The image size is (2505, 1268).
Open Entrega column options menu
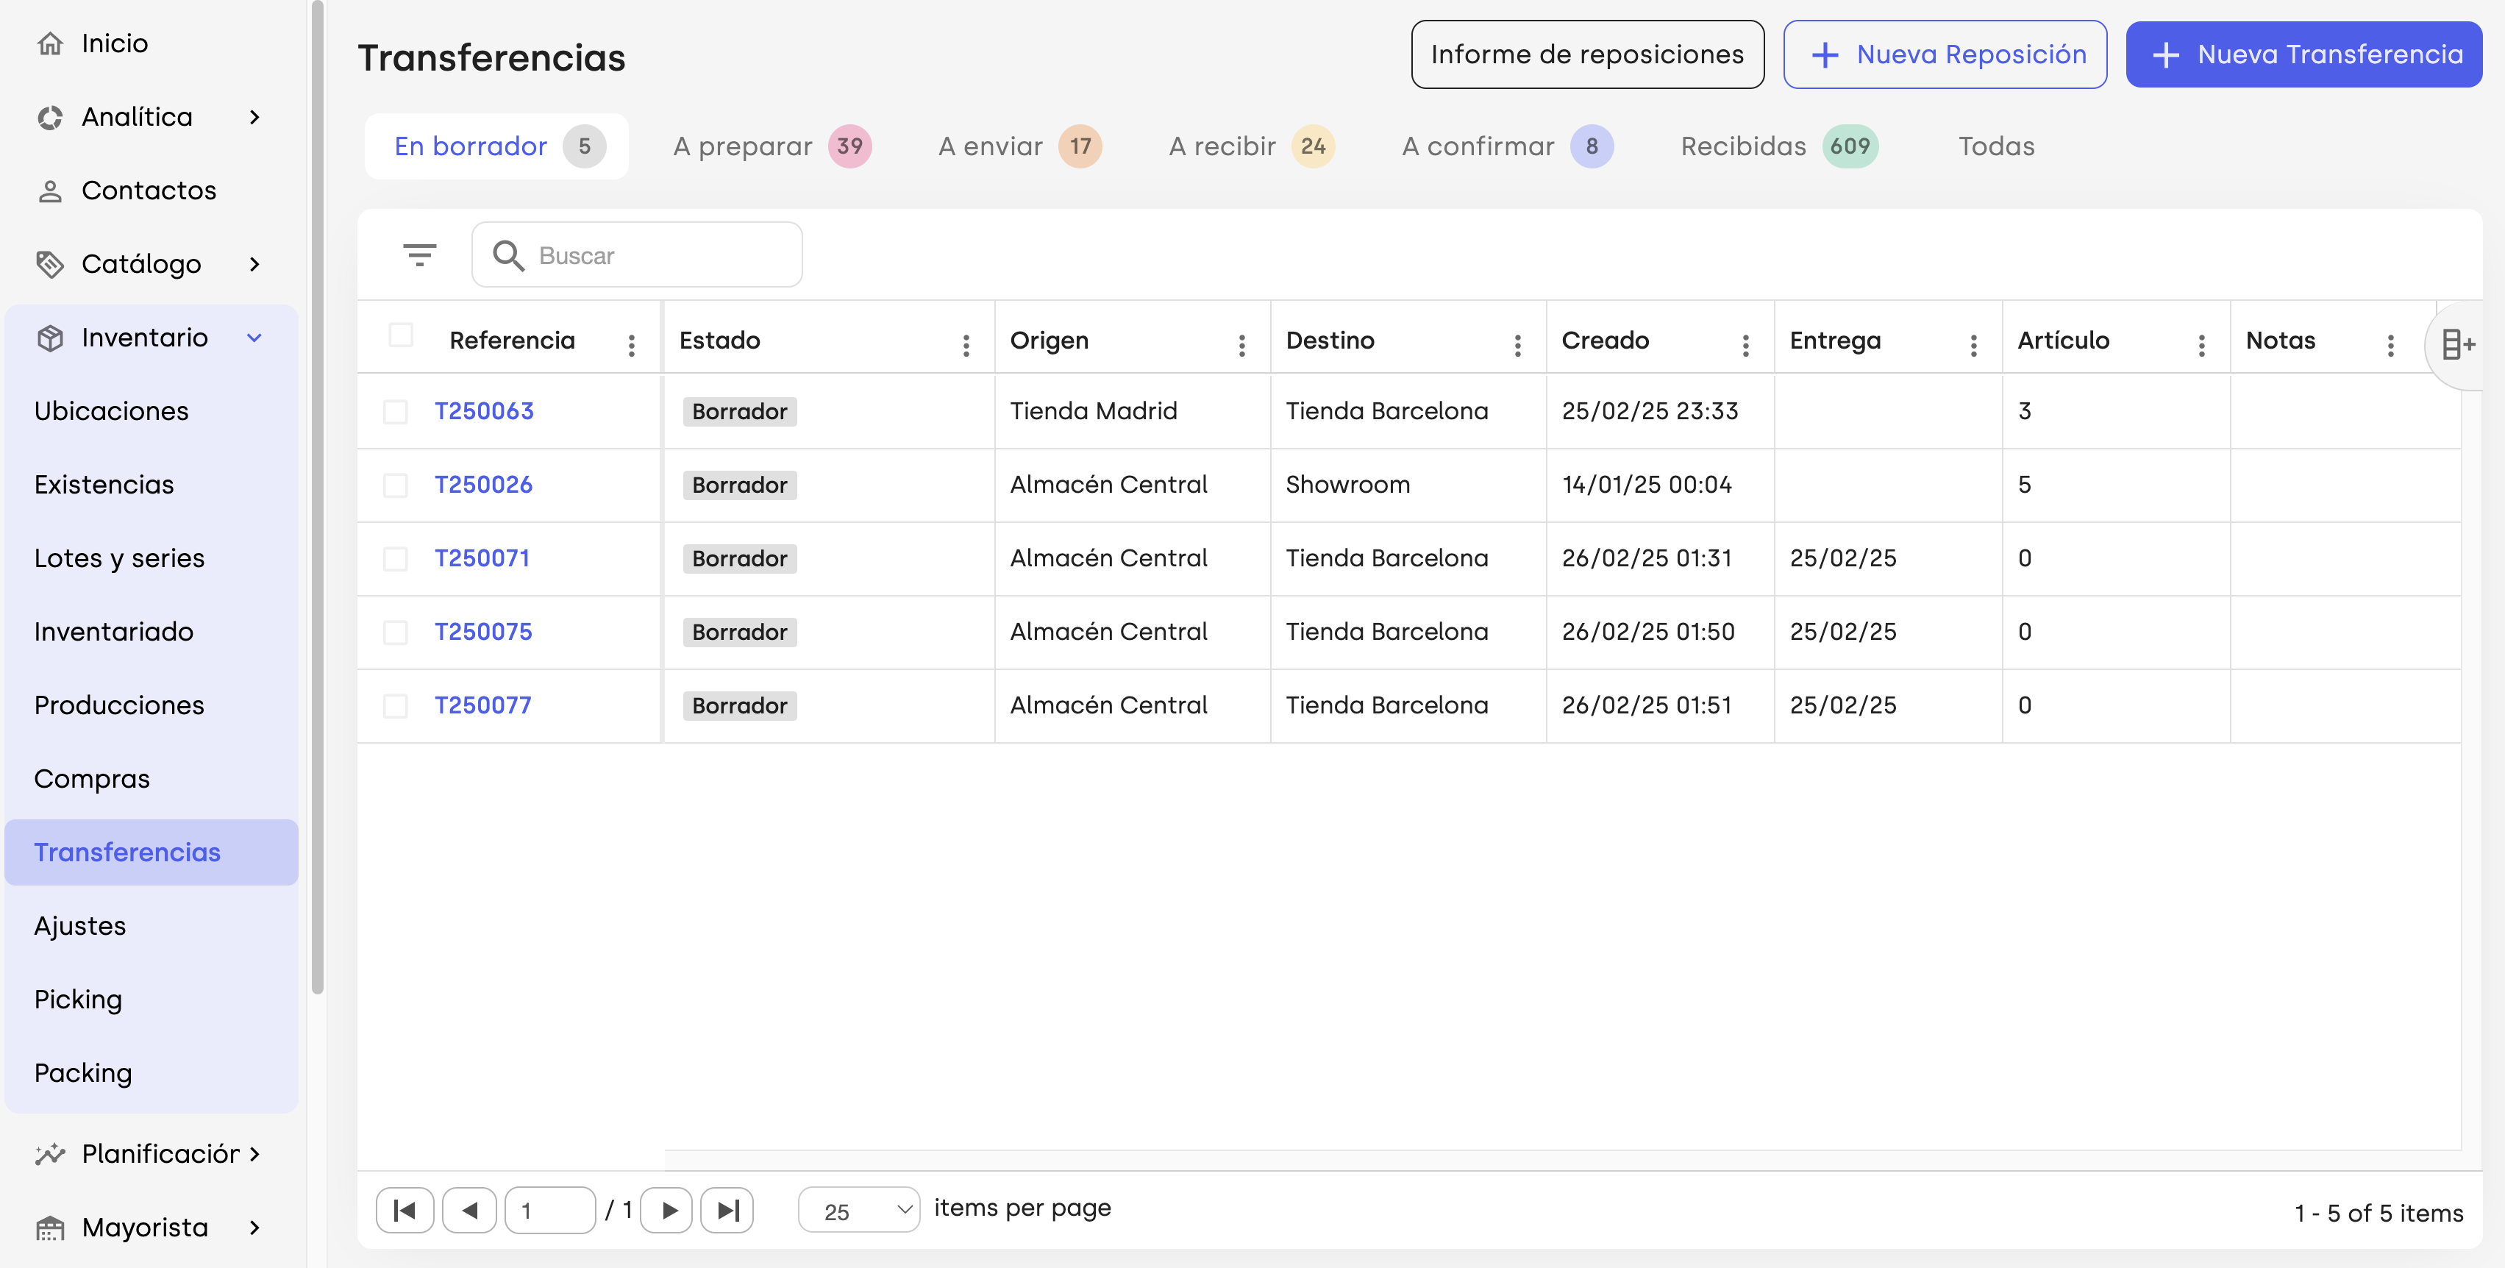(x=1974, y=345)
